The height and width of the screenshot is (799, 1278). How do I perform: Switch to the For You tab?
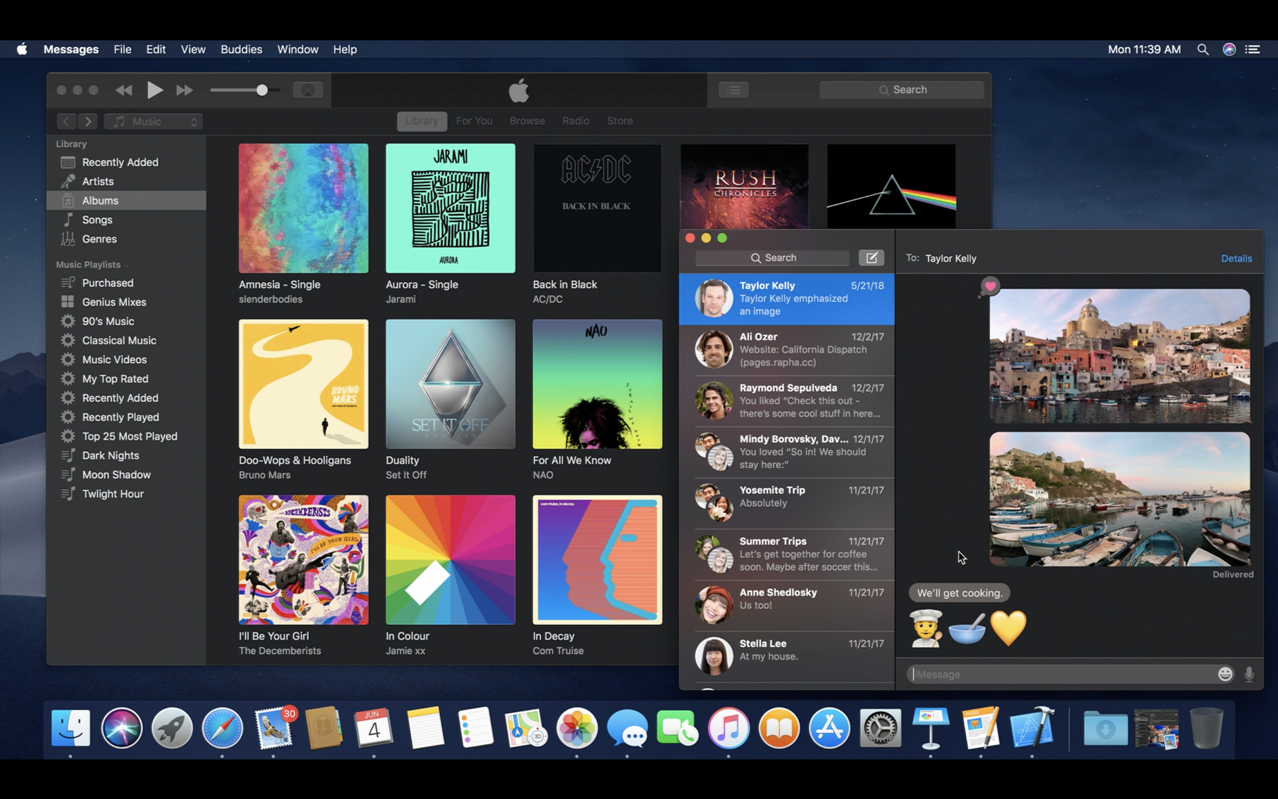[x=474, y=121]
